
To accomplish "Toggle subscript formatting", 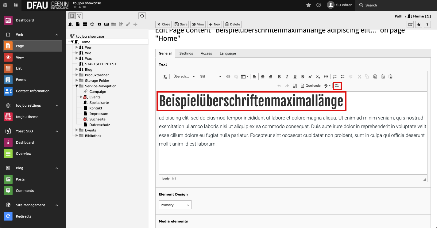I will tap(318, 77).
